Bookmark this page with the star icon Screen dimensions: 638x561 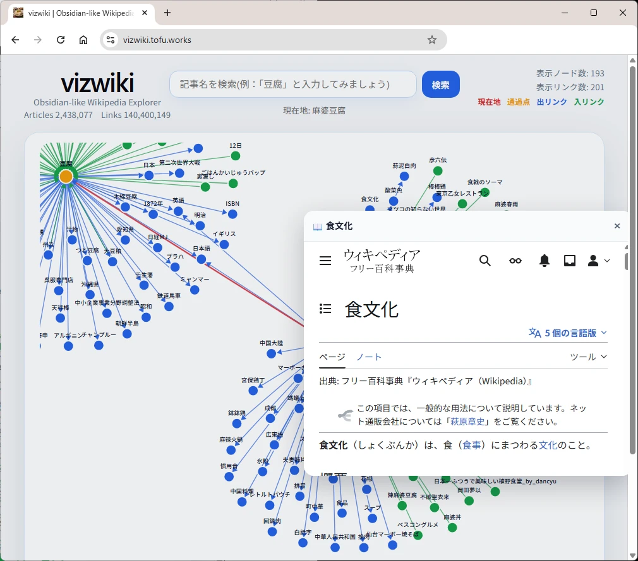point(431,40)
